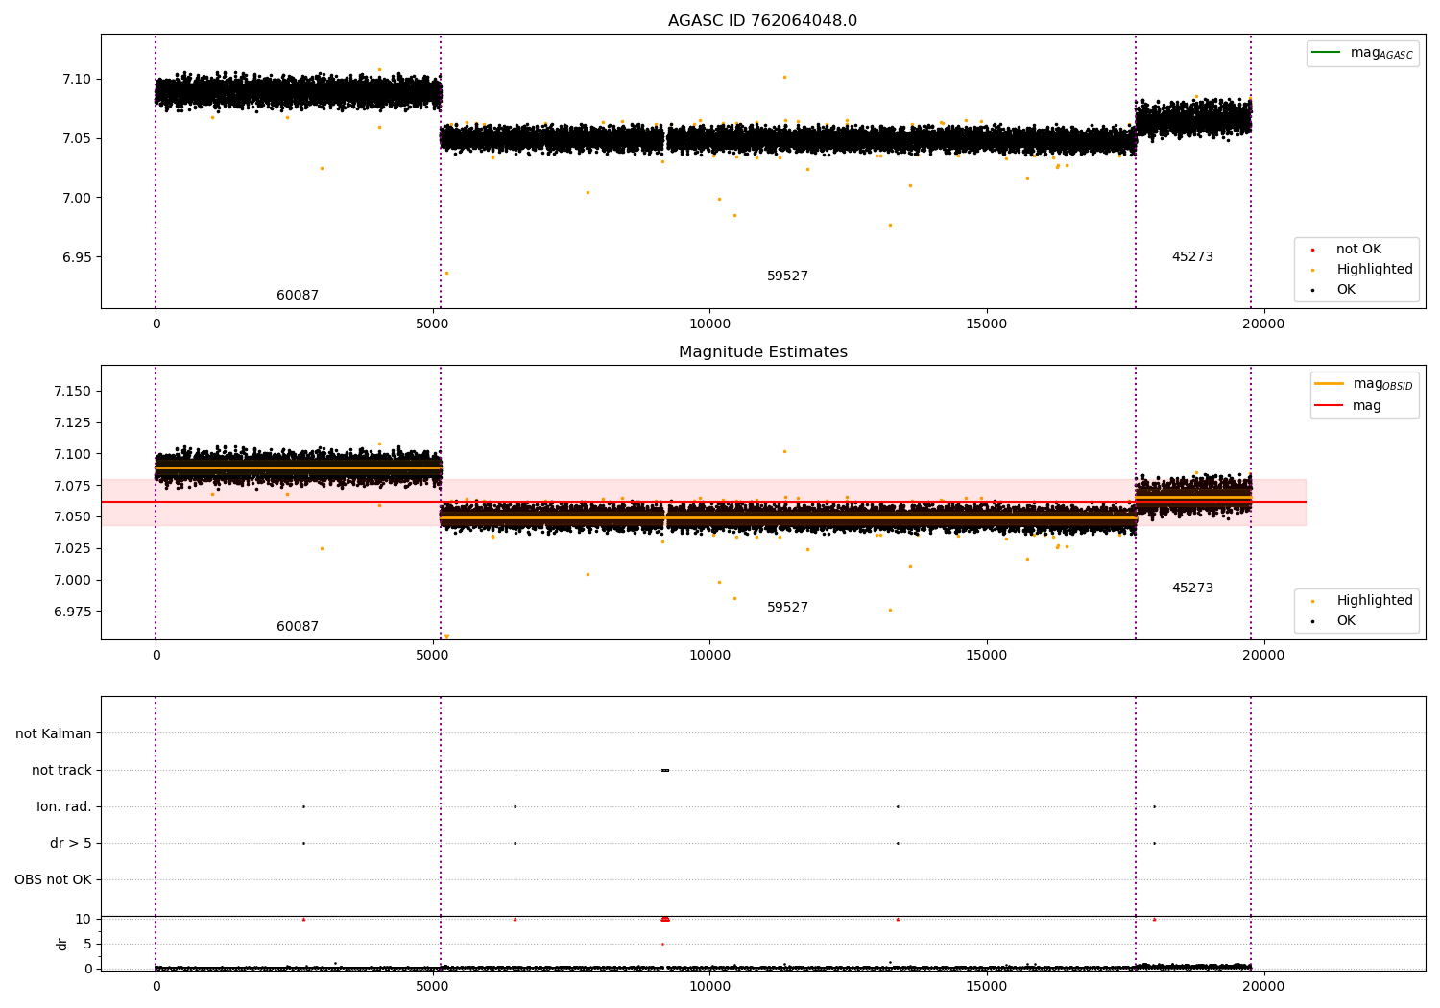Click the 'not Kalman' axis label
Viewport: 1440px width, 1008px height.
point(54,734)
